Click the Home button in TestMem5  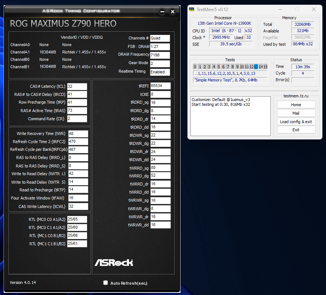click(296, 105)
